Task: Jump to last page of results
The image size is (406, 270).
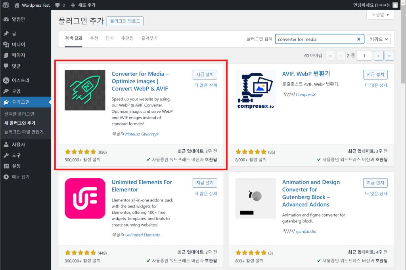Action: point(389,56)
